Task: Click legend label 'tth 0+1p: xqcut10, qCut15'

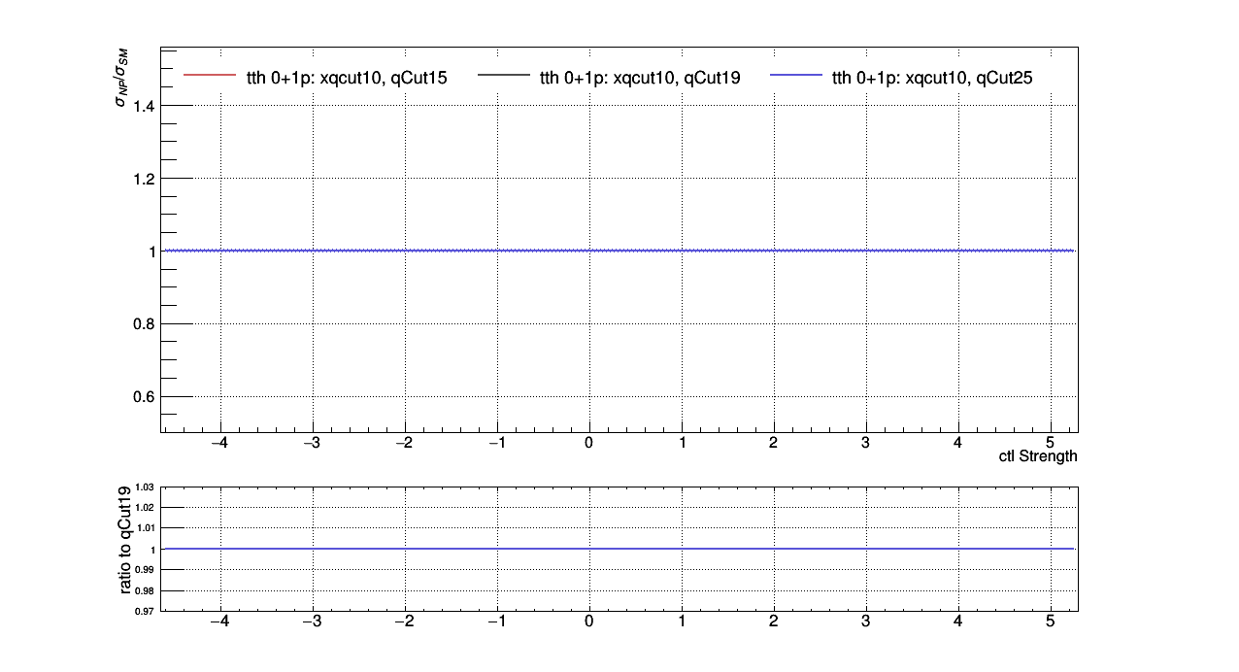Action: tap(347, 79)
